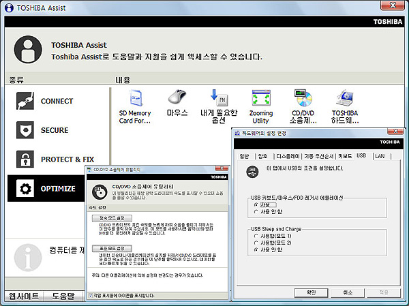The width and height of the screenshot is (409, 306).
Task: Switch to the 기동 우선순서 tab
Action: (x=319, y=156)
